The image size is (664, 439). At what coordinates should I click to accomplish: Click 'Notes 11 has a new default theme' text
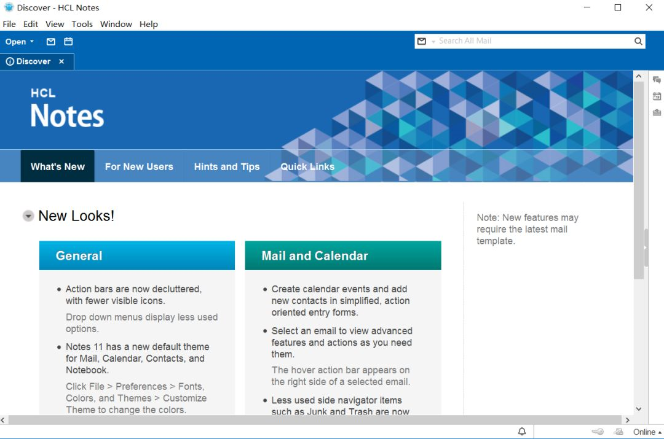pyautogui.click(x=137, y=346)
